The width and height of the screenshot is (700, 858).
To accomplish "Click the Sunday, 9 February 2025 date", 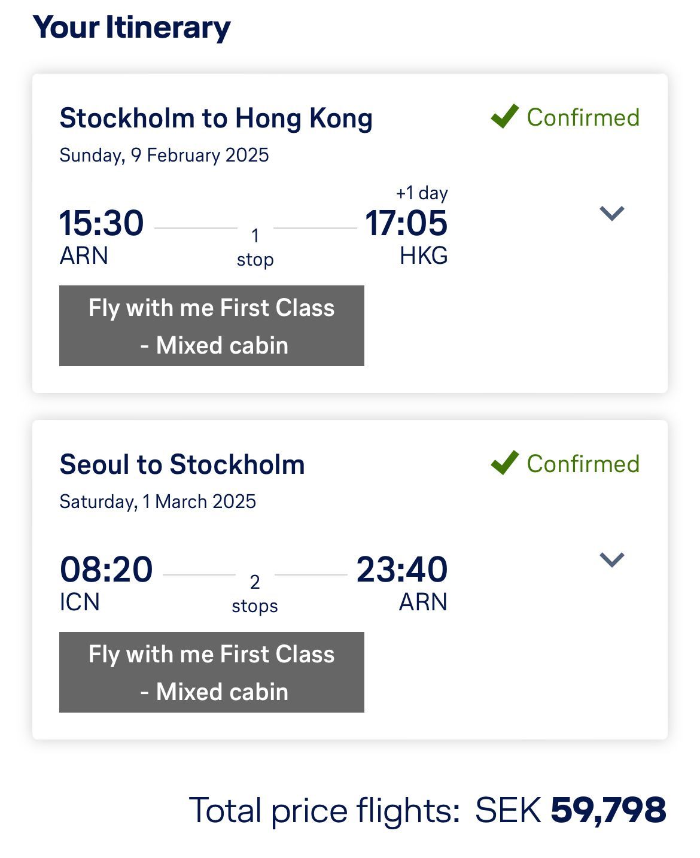I will tap(164, 156).
